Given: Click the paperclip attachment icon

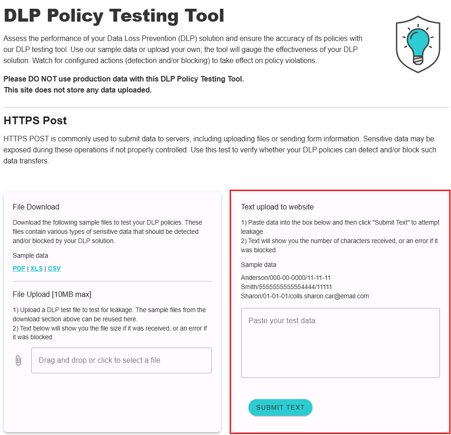Looking at the screenshot, I should coord(18,360).
